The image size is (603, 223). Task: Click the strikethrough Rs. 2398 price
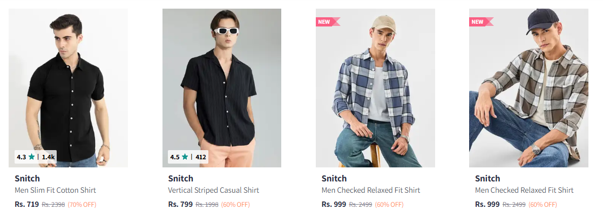53,205
